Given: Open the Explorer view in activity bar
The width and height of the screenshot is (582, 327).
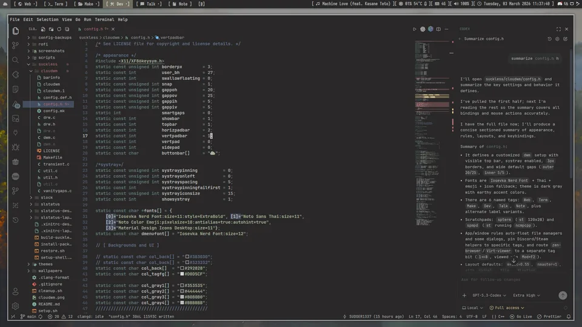Looking at the screenshot, I should 16,31.
